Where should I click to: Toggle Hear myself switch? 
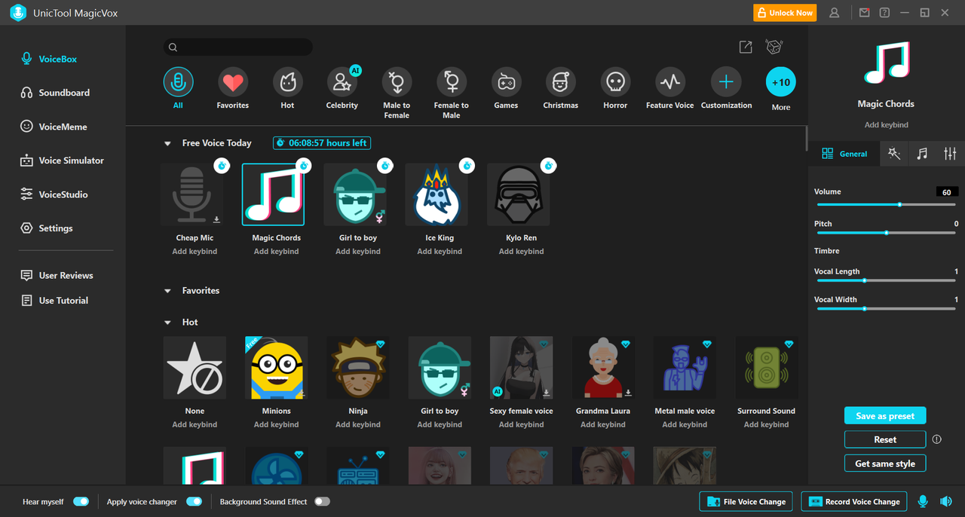pos(81,502)
